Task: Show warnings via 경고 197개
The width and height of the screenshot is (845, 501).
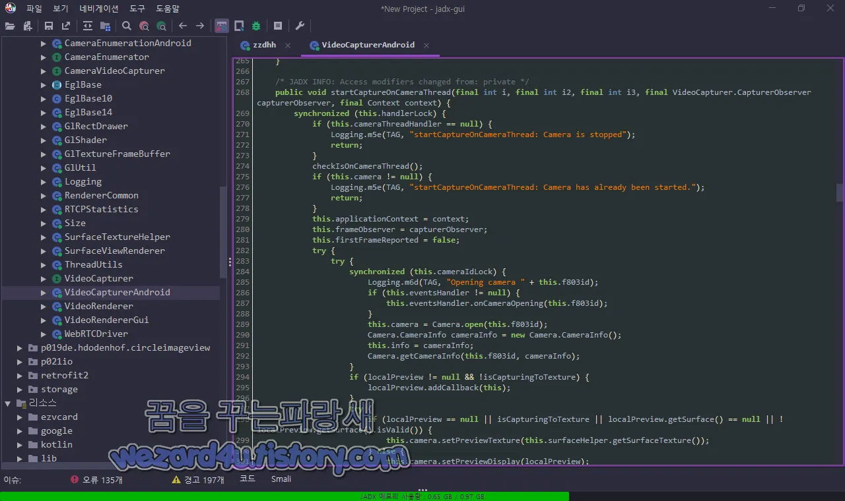Action: click(x=198, y=480)
